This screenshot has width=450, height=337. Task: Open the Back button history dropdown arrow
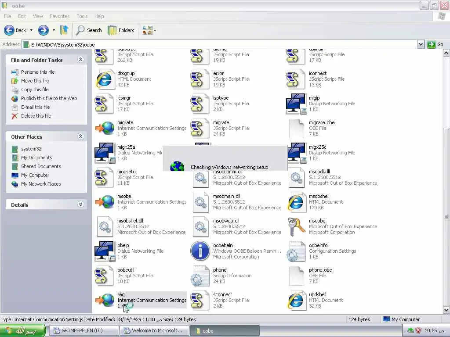point(31,30)
